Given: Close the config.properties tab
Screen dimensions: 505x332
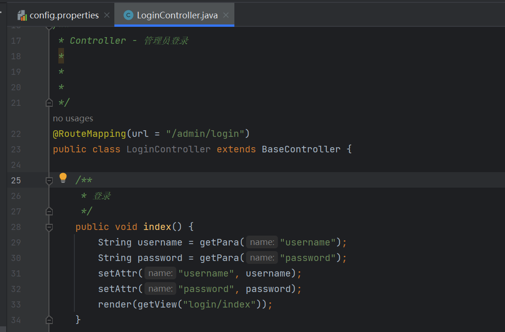Looking at the screenshot, I should coord(107,15).
